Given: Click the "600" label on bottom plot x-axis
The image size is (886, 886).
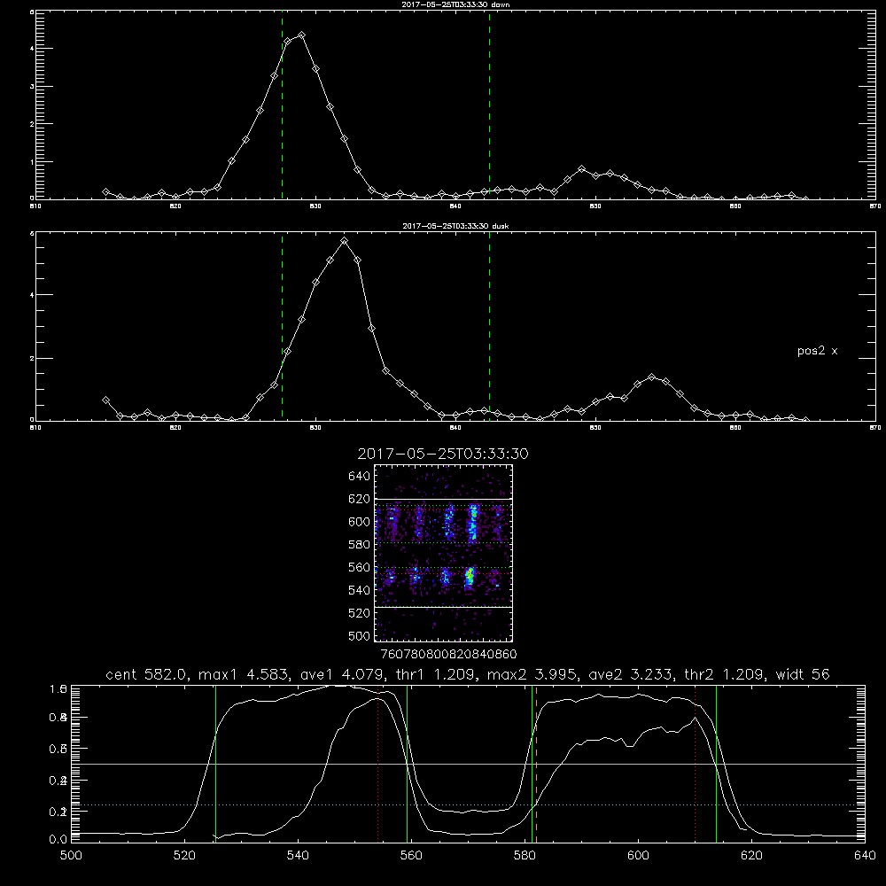Looking at the screenshot, I should pyautogui.click(x=638, y=856).
